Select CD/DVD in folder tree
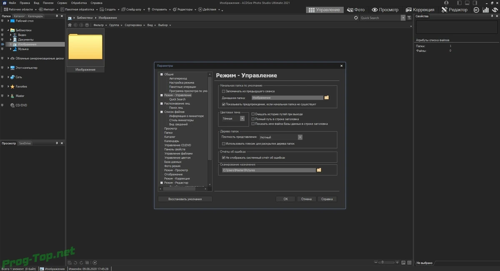This screenshot has width=500, height=271. pyautogui.click(x=21, y=105)
